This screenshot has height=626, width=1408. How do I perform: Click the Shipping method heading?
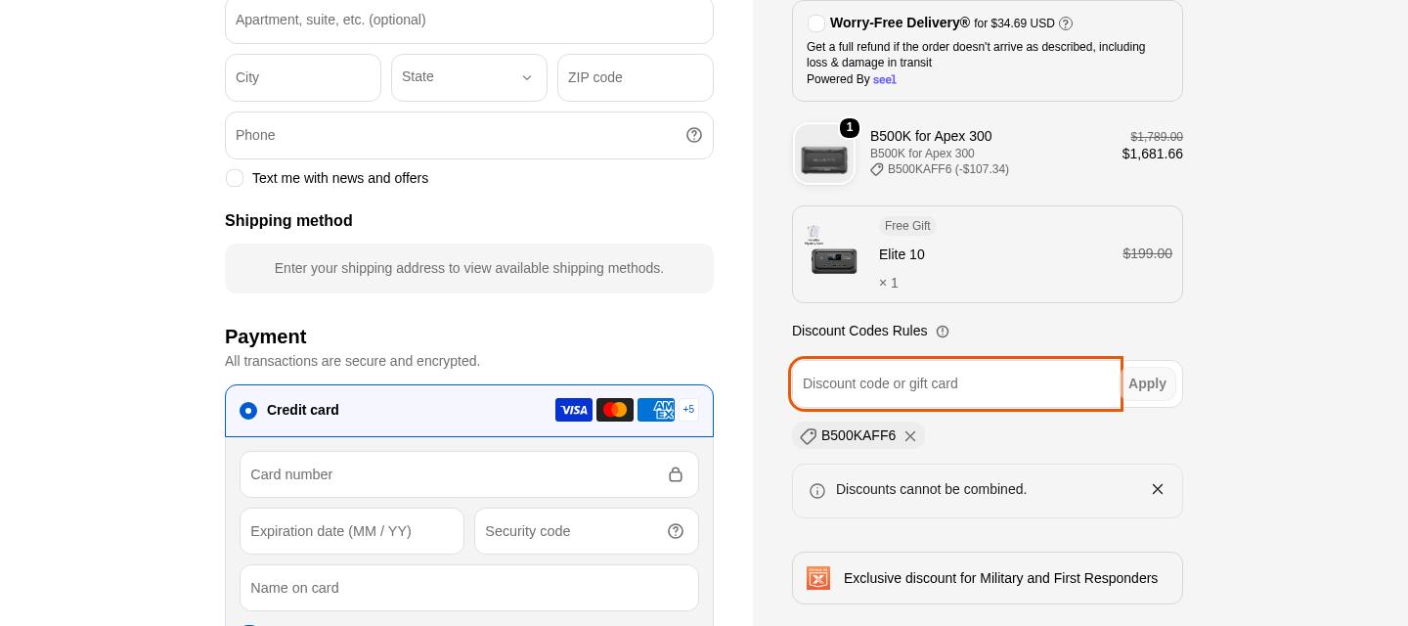click(x=288, y=221)
